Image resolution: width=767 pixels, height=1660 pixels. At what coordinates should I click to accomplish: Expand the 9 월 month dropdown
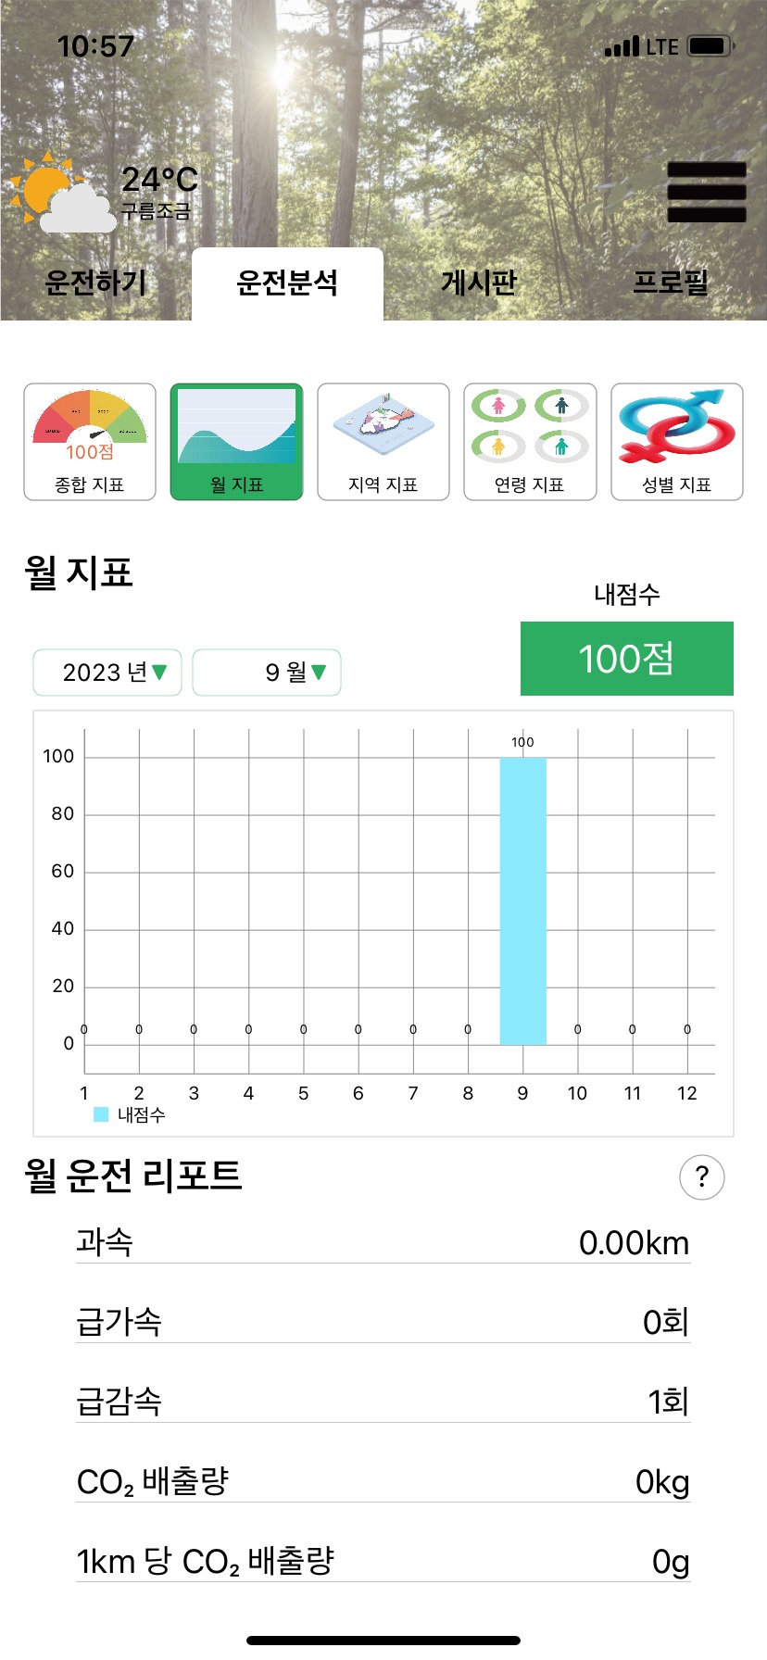tap(267, 673)
